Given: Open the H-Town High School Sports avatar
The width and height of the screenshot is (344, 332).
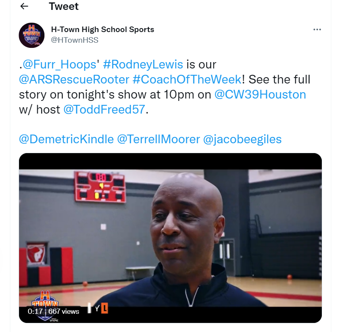Looking at the screenshot, I should click(x=32, y=35).
